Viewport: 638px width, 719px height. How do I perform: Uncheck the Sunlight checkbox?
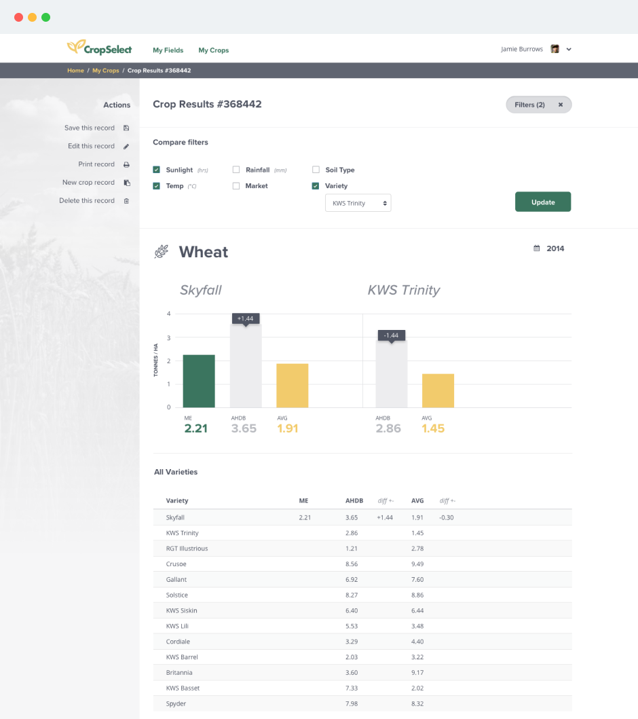tap(156, 170)
